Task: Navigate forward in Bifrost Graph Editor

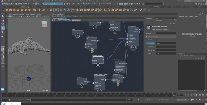Action: [55, 20]
